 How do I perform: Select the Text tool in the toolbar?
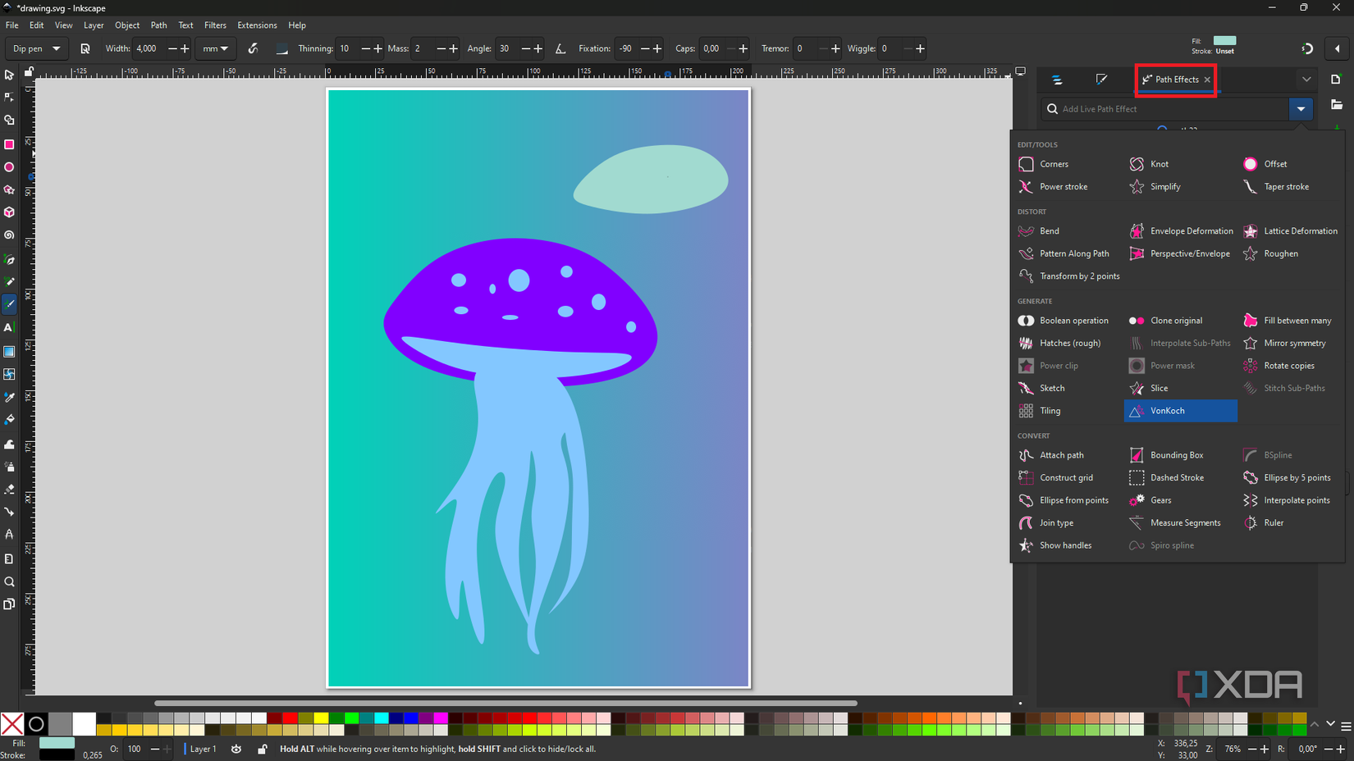click(x=9, y=327)
